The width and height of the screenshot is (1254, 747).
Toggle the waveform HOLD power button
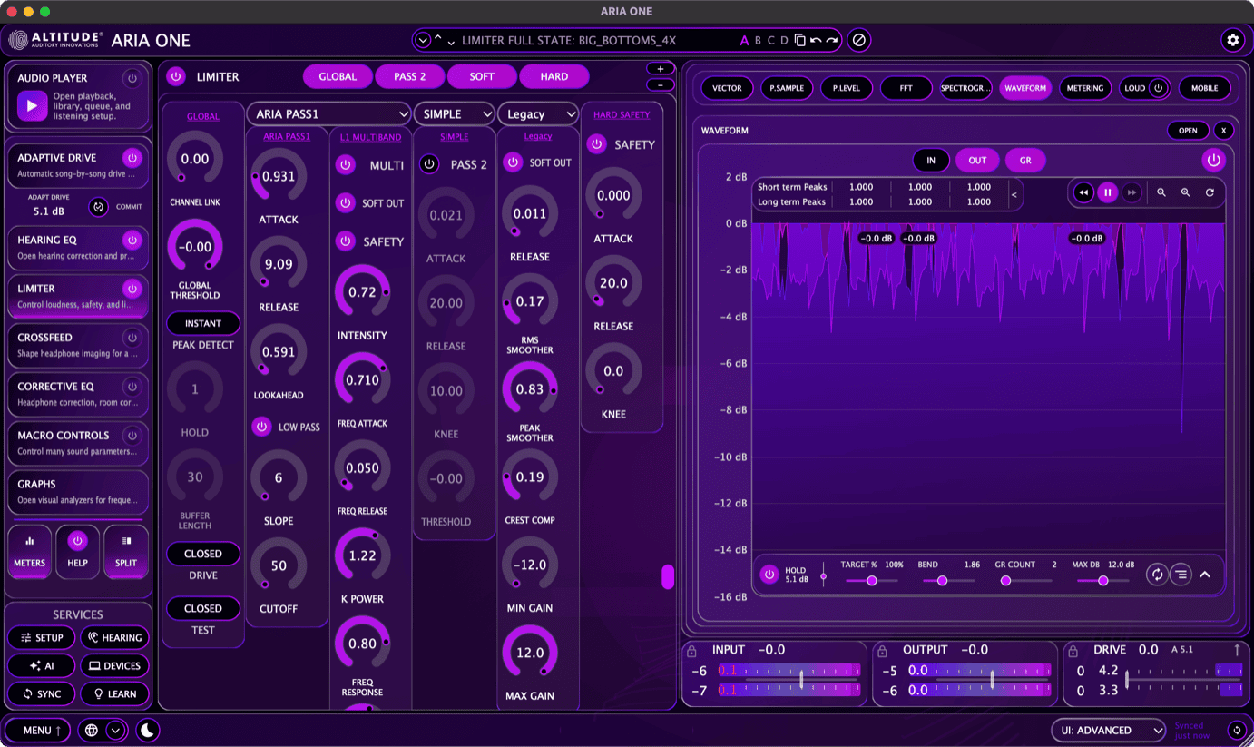(x=769, y=575)
